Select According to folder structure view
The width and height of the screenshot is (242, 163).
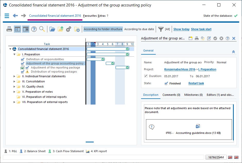pos(103,29)
